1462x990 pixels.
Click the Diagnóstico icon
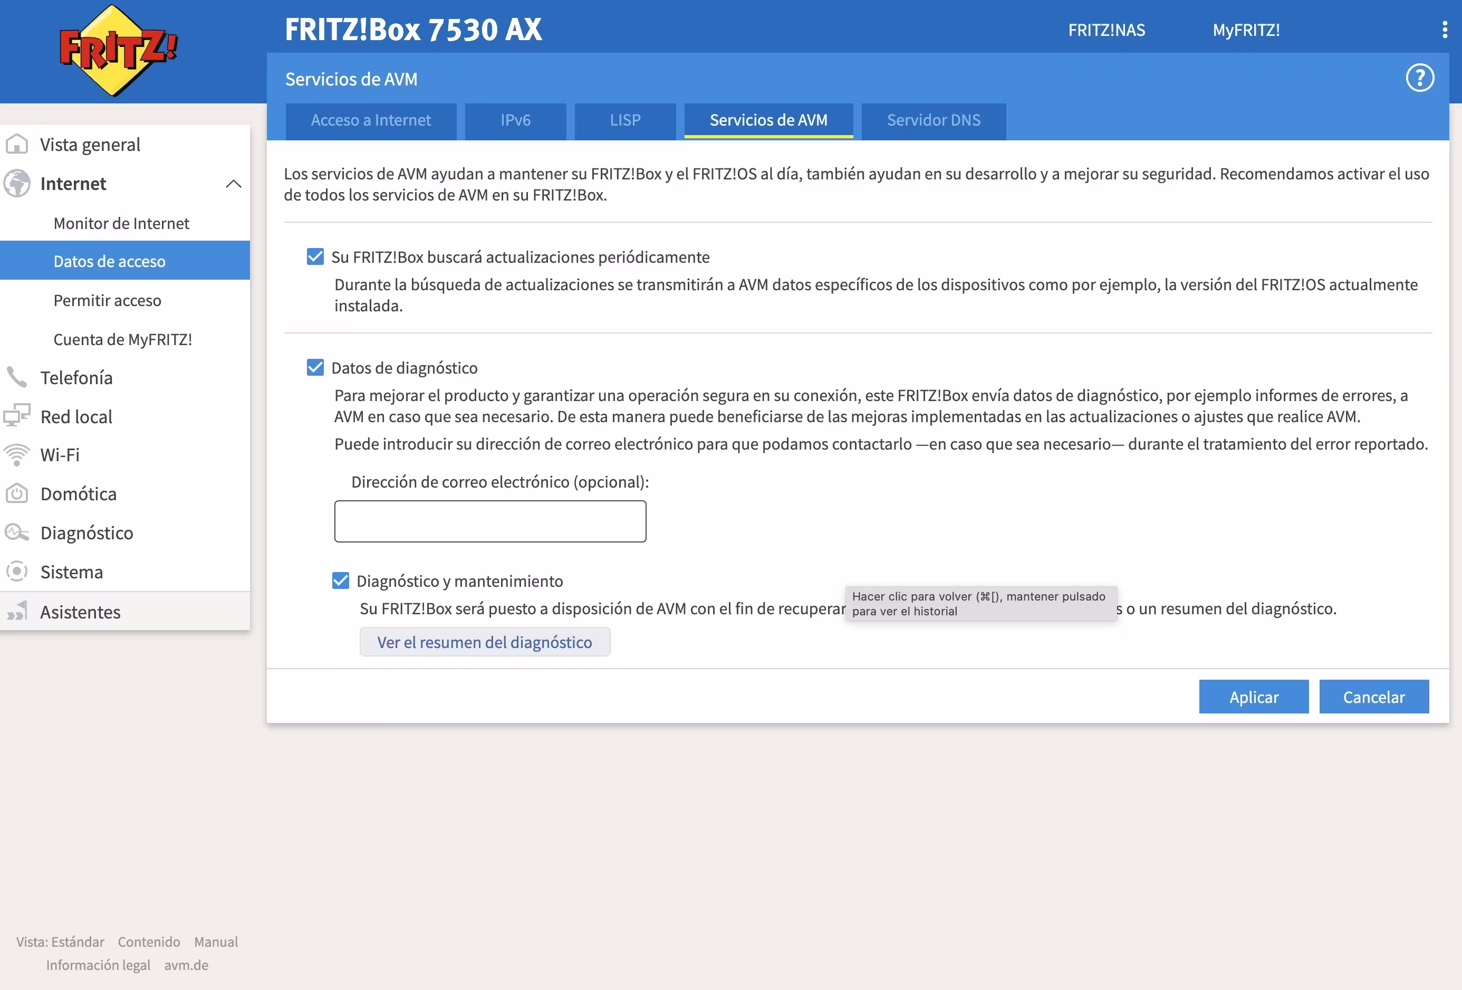[17, 532]
